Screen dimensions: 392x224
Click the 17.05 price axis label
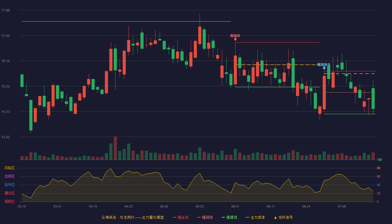tap(5, 36)
